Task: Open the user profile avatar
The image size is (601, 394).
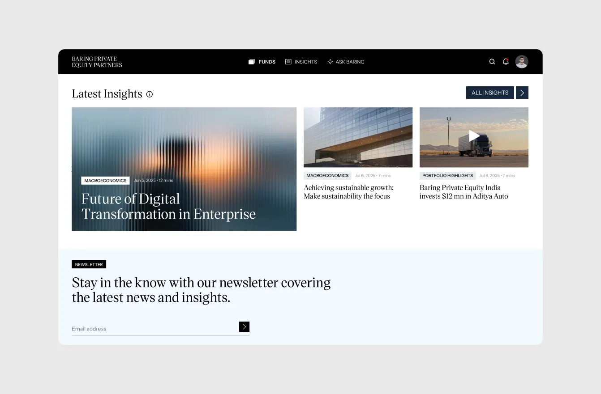Action: (522, 62)
